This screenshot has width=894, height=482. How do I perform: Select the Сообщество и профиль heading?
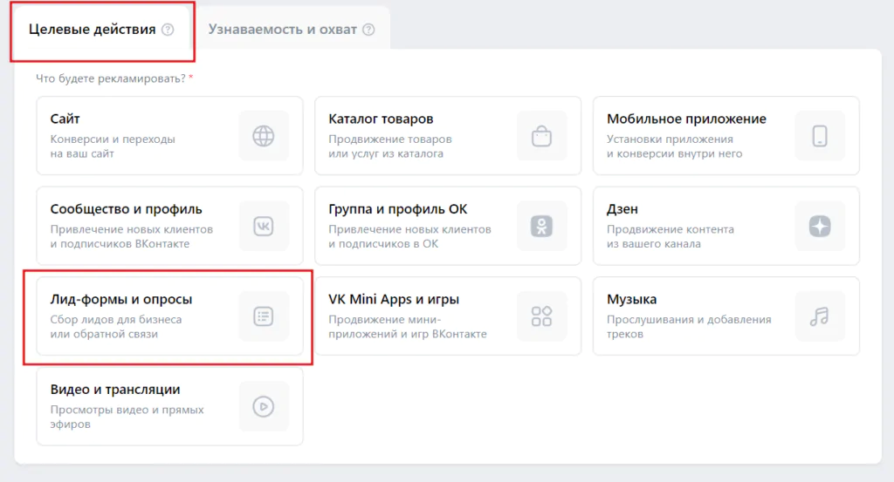click(x=126, y=209)
